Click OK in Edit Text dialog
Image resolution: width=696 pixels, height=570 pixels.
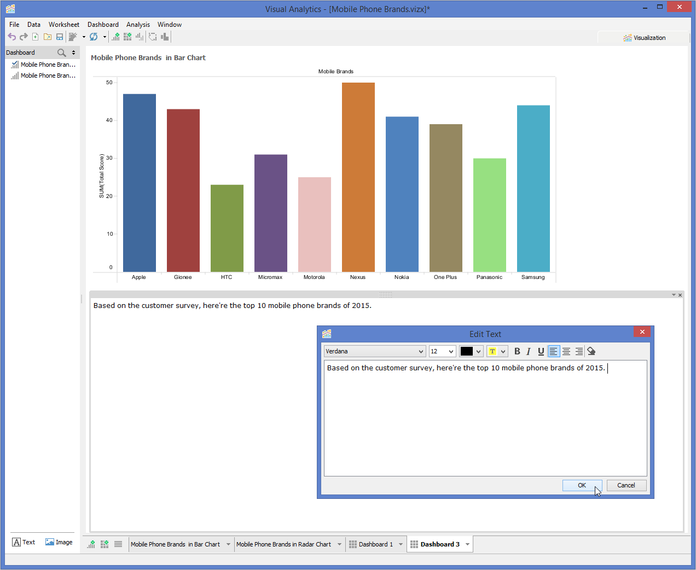point(582,485)
